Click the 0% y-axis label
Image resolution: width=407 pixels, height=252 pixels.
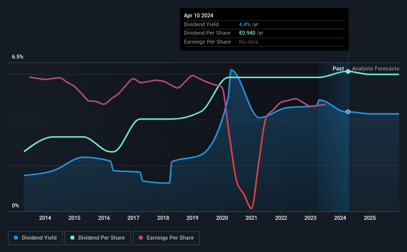pyautogui.click(x=15, y=206)
